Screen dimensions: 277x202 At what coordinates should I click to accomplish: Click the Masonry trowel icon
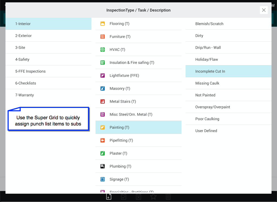pyautogui.click(x=103, y=89)
